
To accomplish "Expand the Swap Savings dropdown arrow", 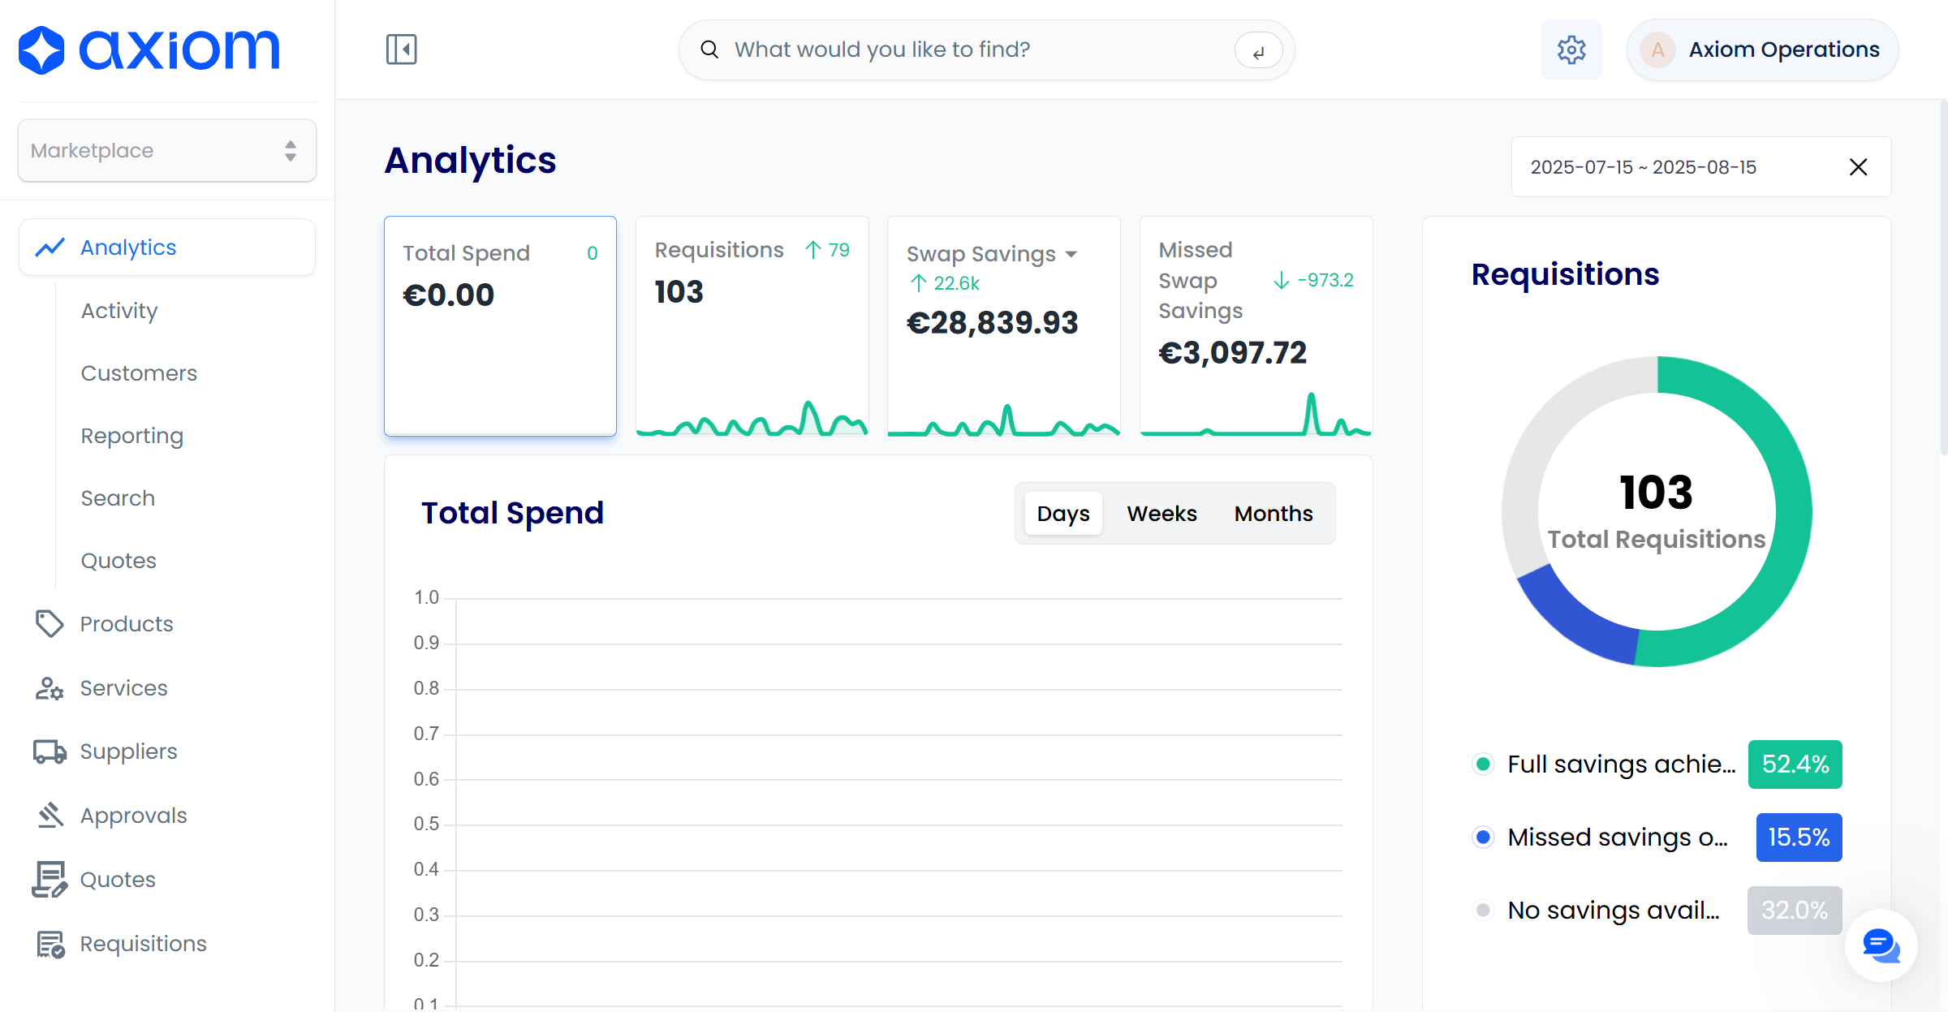I will pos(1071,254).
